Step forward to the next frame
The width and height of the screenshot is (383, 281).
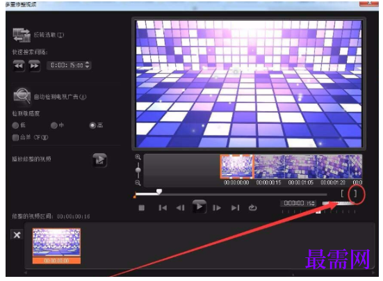pyautogui.click(x=217, y=208)
